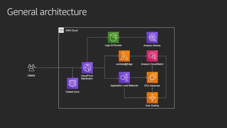Click the Users label text
Image resolution: width=227 pixels, height=128 pixels.
[31, 75]
